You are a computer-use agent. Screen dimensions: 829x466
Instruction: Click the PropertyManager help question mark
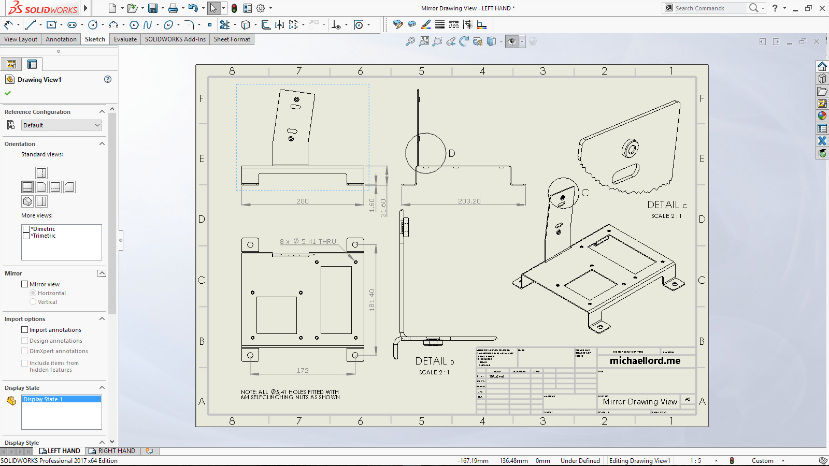point(108,79)
